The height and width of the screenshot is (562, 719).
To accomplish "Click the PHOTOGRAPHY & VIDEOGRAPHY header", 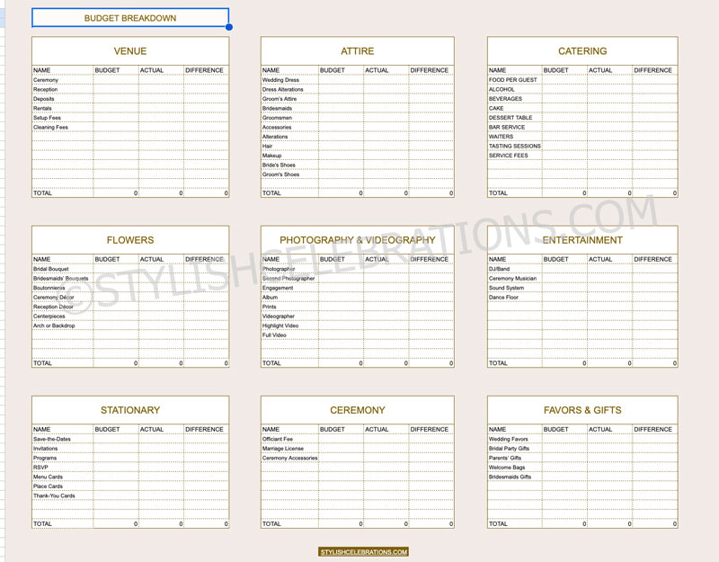I will click(358, 240).
